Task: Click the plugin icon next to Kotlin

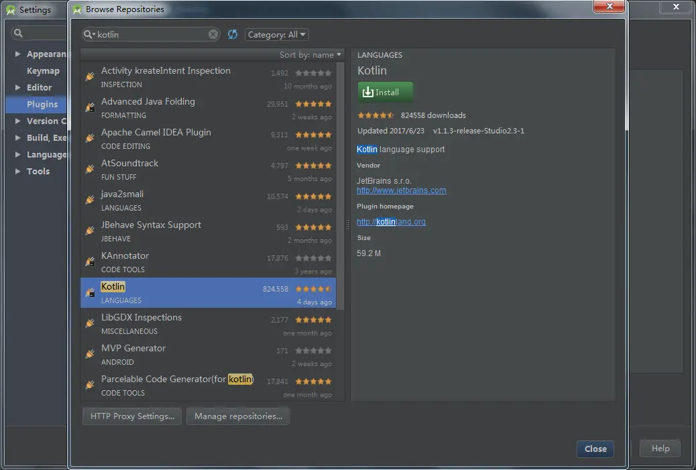Action: [90, 292]
